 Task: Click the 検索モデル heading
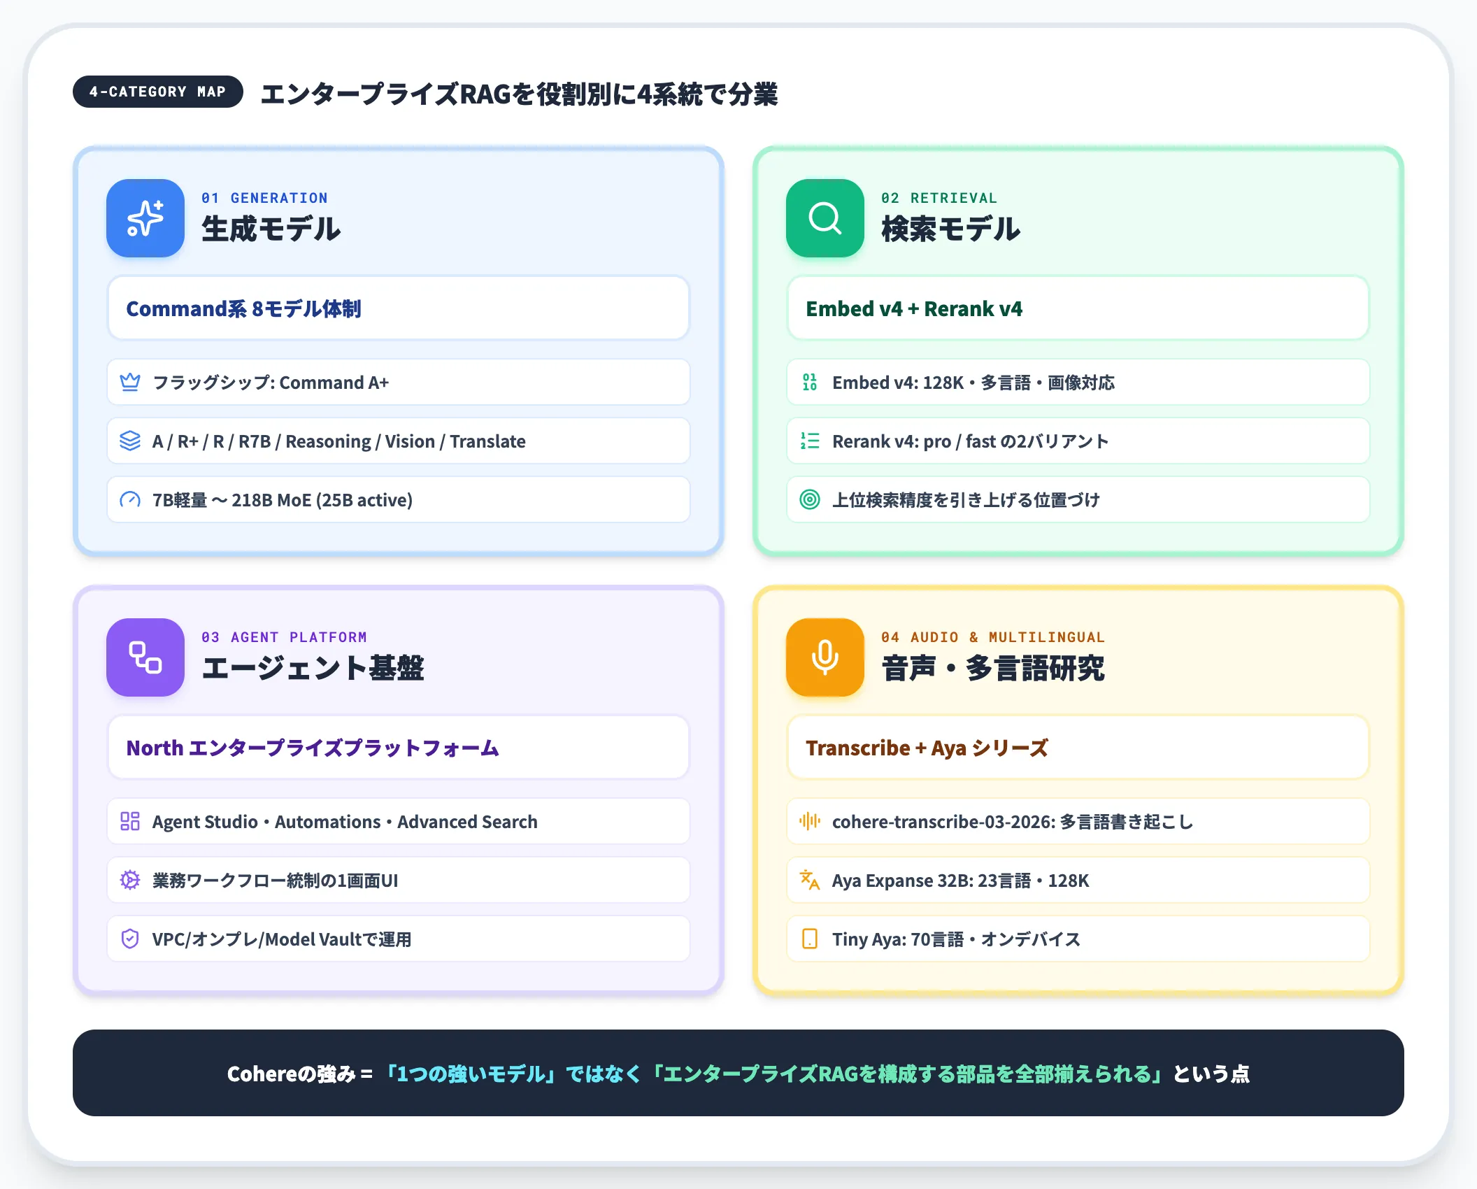(x=951, y=229)
